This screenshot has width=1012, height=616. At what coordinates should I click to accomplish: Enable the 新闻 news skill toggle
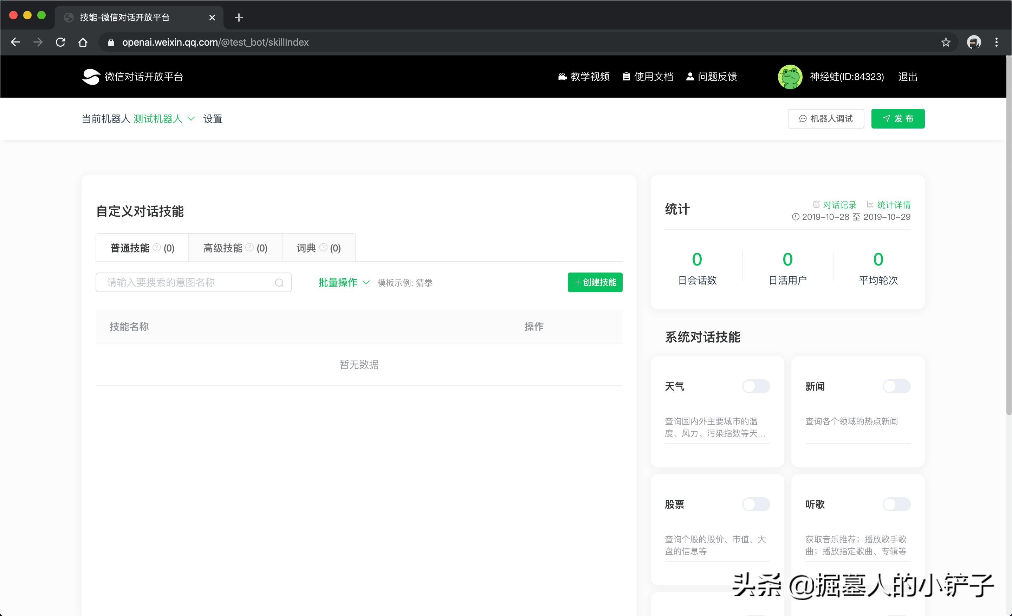(x=897, y=386)
